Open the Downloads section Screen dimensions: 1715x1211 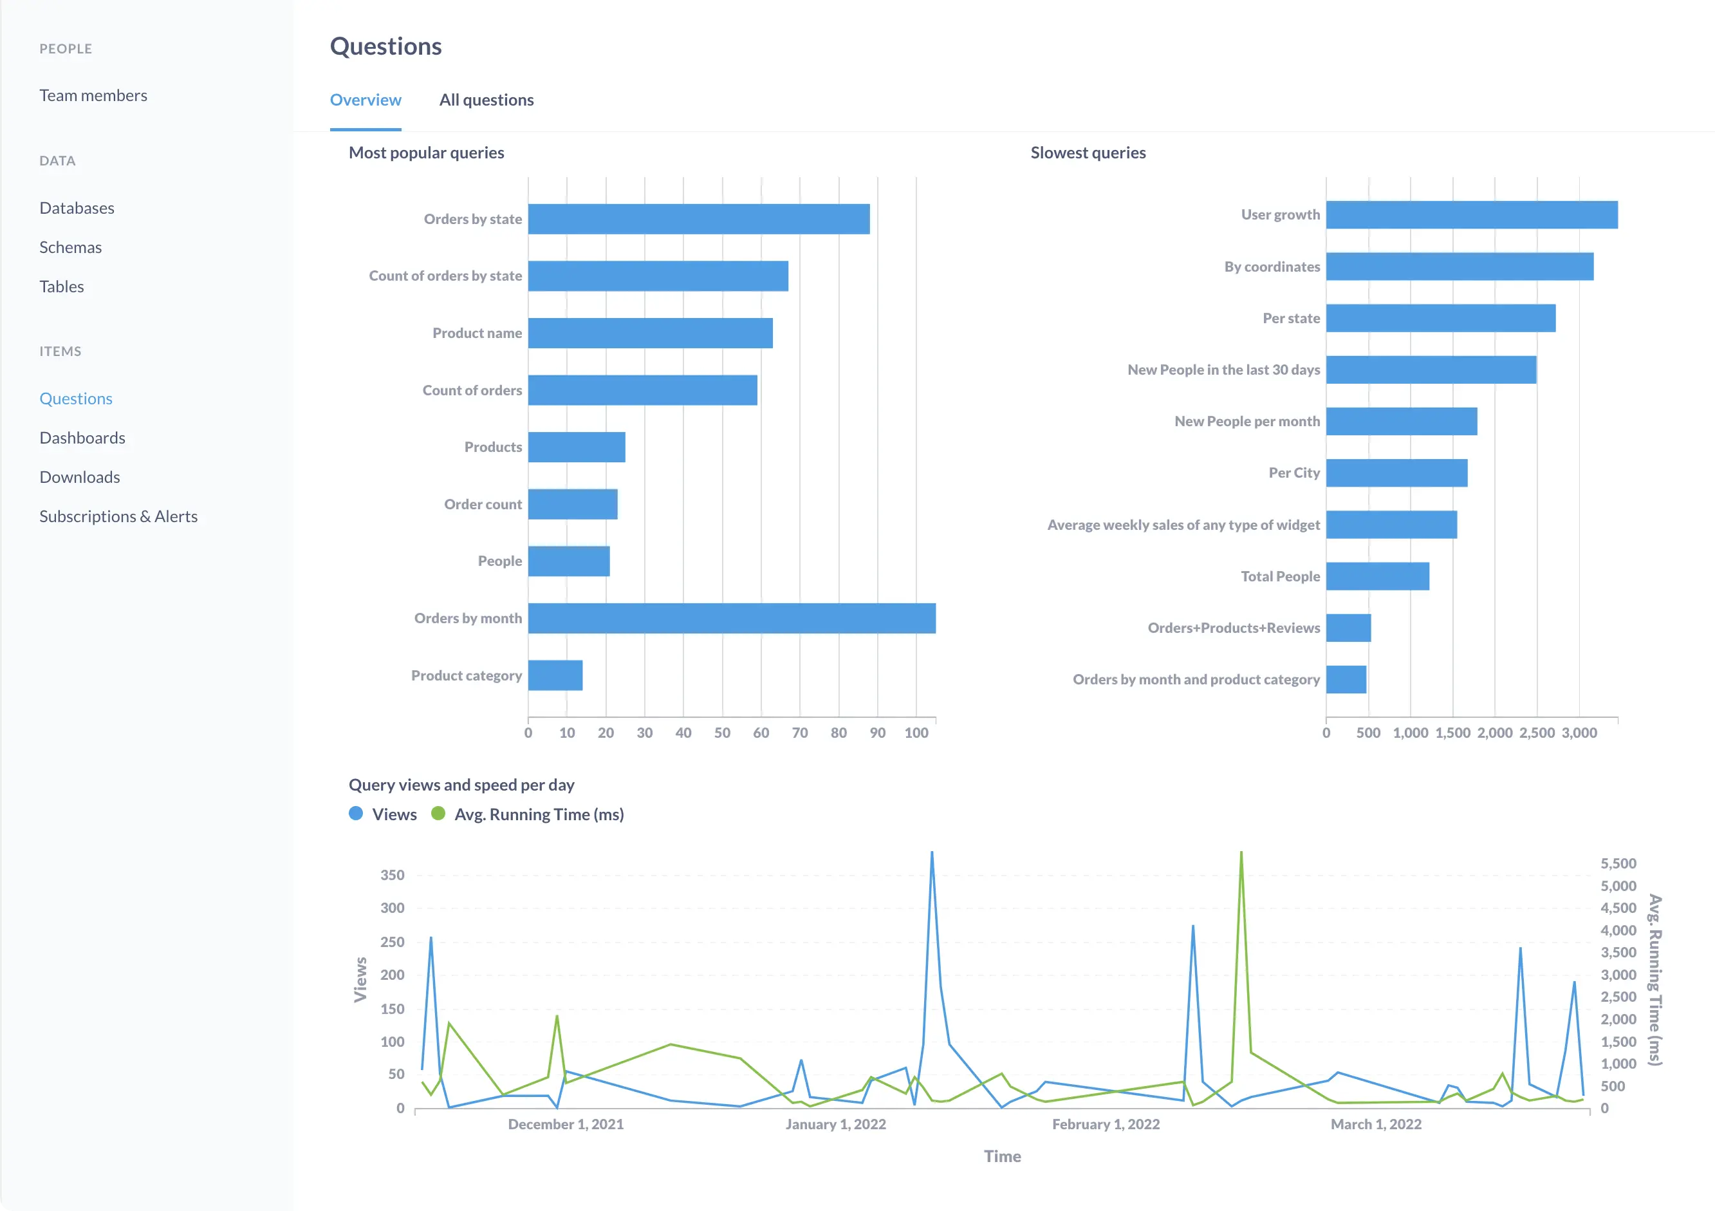(x=79, y=476)
